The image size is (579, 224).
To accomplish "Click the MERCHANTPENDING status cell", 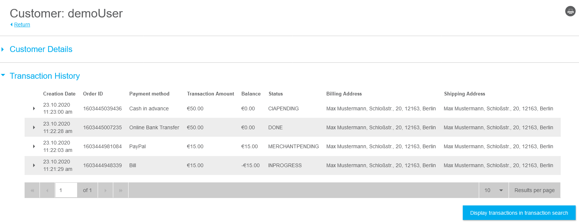I will 294,146.
